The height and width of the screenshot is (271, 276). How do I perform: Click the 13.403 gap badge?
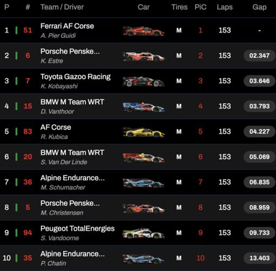tap(259, 258)
